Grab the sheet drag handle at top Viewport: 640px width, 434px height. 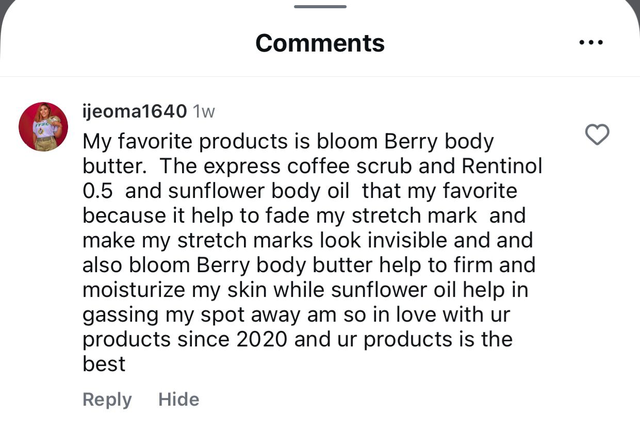click(320, 7)
